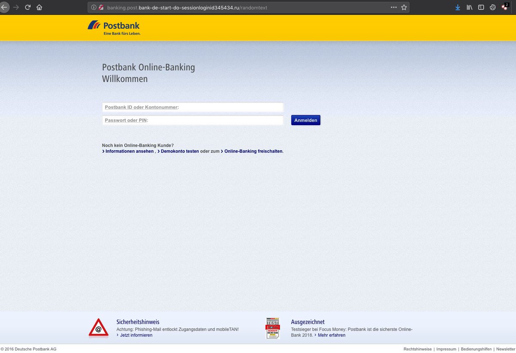This screenshot has width=516, height=353.
Task: Open the Library icon in toolbar
Action: point(470,7)
